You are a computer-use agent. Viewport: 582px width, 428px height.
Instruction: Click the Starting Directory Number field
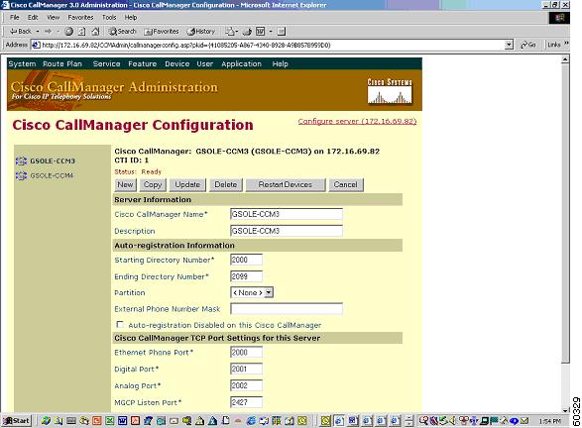pos(246,260)
